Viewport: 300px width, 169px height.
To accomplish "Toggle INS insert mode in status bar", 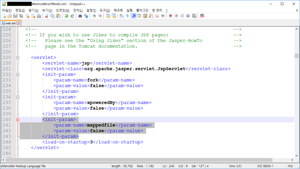I will coord(290,166).
